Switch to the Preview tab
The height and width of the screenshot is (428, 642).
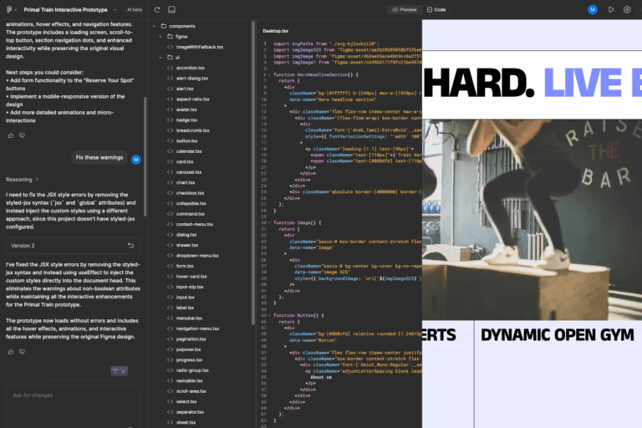(405, 10)
